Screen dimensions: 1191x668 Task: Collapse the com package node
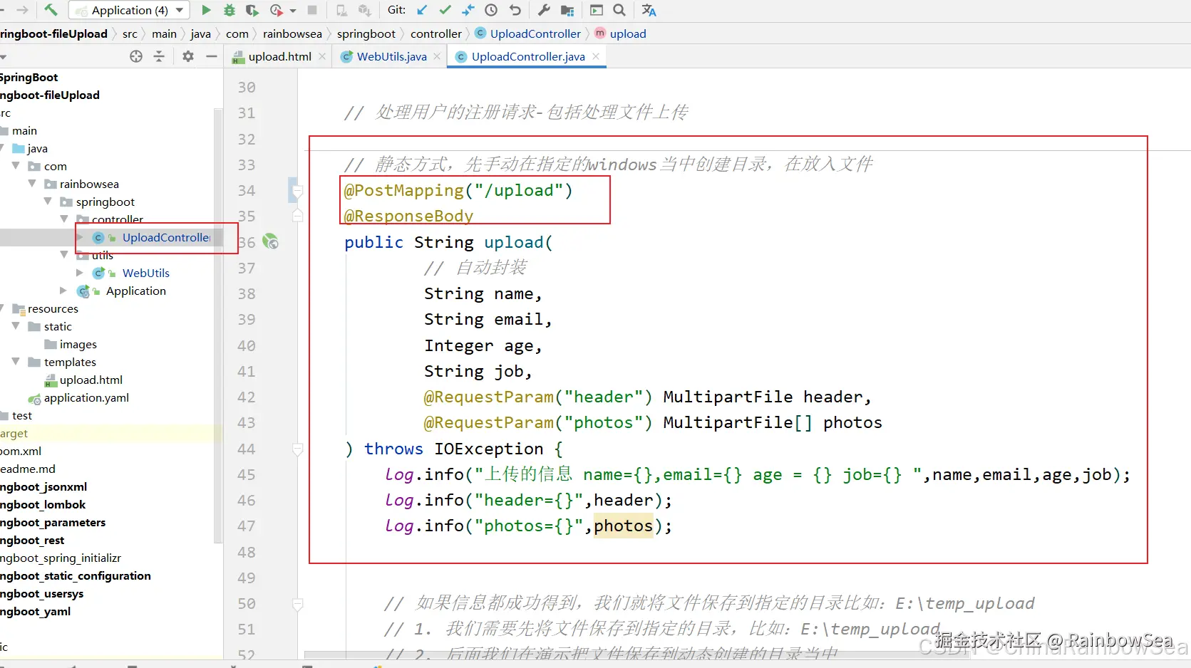pyautogui.click(x=16, y=166)
